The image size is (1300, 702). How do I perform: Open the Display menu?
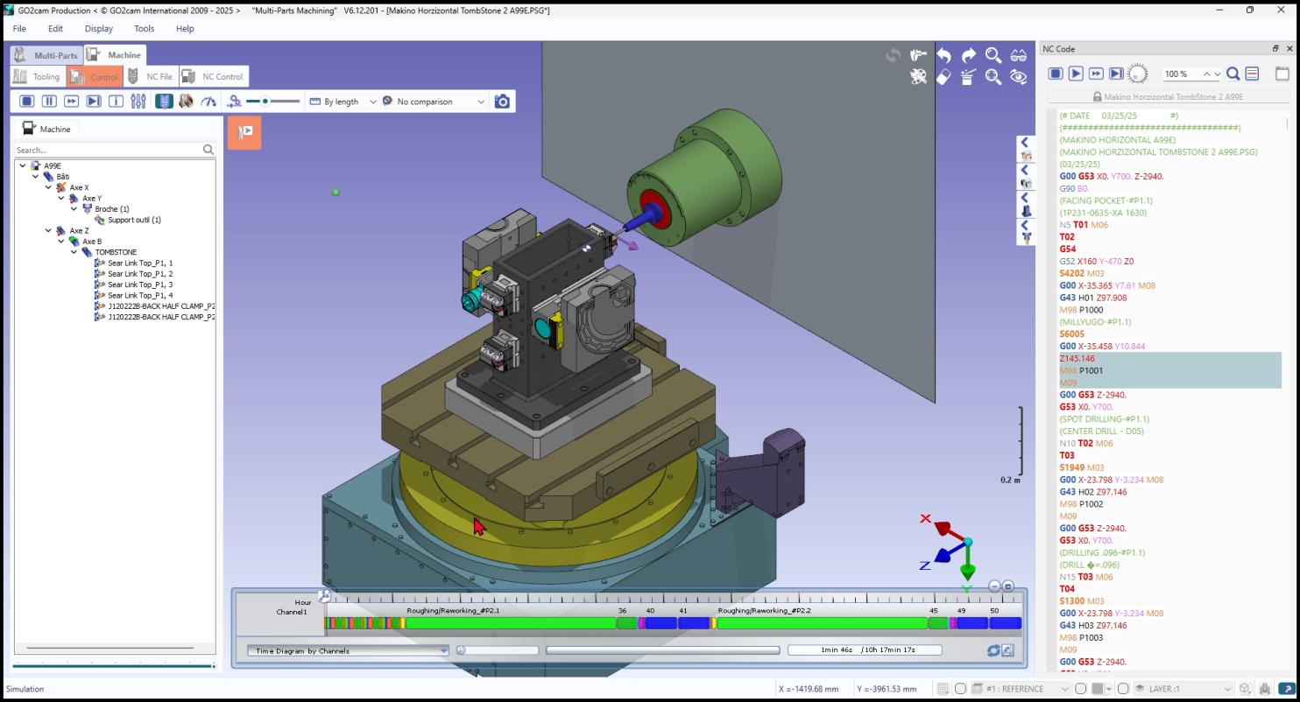coord(98,28)
